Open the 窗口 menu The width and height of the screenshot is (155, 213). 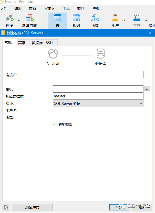point(81,9)
